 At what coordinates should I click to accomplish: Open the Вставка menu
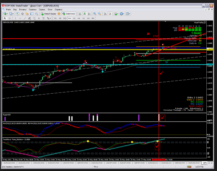point(23,9)
